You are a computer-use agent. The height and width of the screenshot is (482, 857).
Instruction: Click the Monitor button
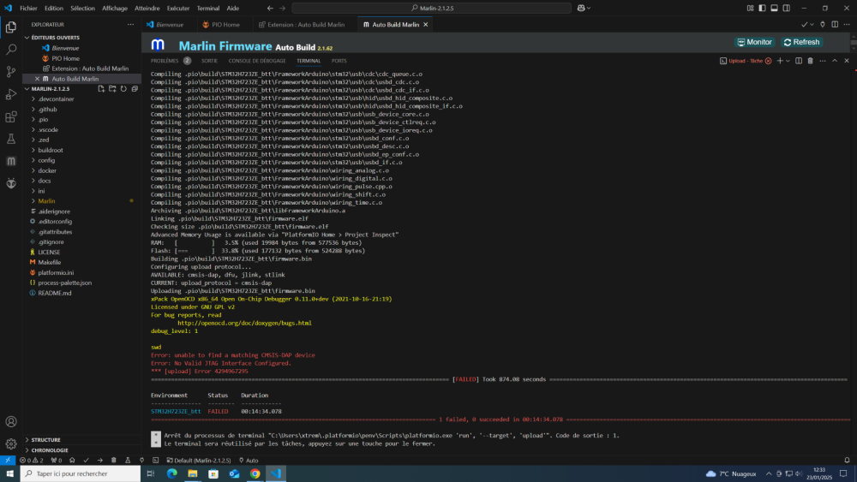(x=755, y=42)
